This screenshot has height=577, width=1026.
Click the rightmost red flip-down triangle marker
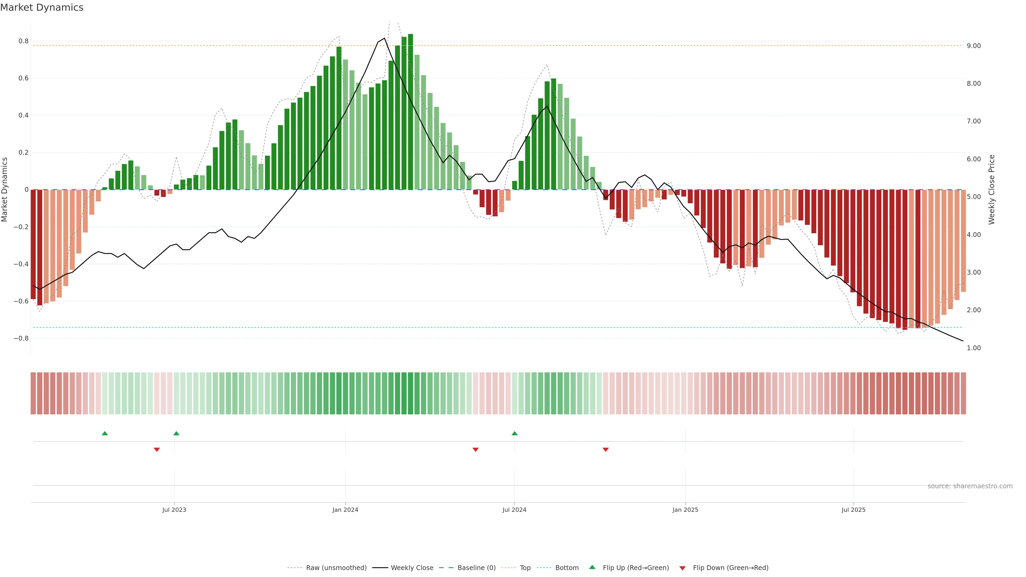606,450
